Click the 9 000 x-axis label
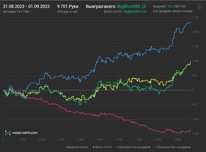Screen dimensions: 206x152 177,140
